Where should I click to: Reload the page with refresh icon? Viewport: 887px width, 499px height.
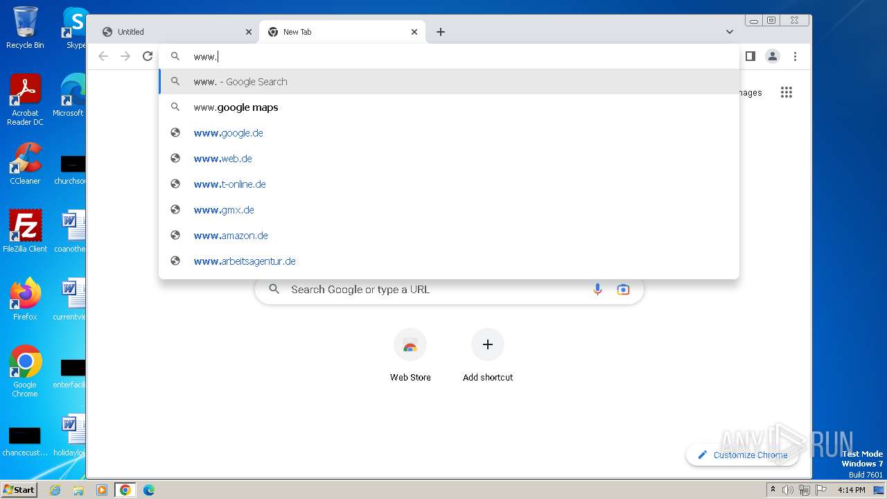click(148, 56)
